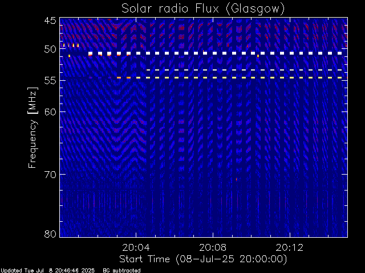Click the "Updated Tue Jul 8 20:46:46 2025" timestamp
Viewport: 365px width, 273px height.
(x=48, y=271)
